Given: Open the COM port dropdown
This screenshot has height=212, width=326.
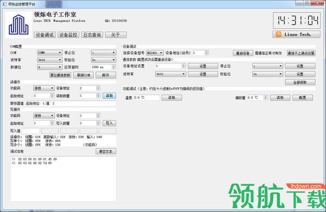Looking at the screenshot, I should [x=49, y=53].
